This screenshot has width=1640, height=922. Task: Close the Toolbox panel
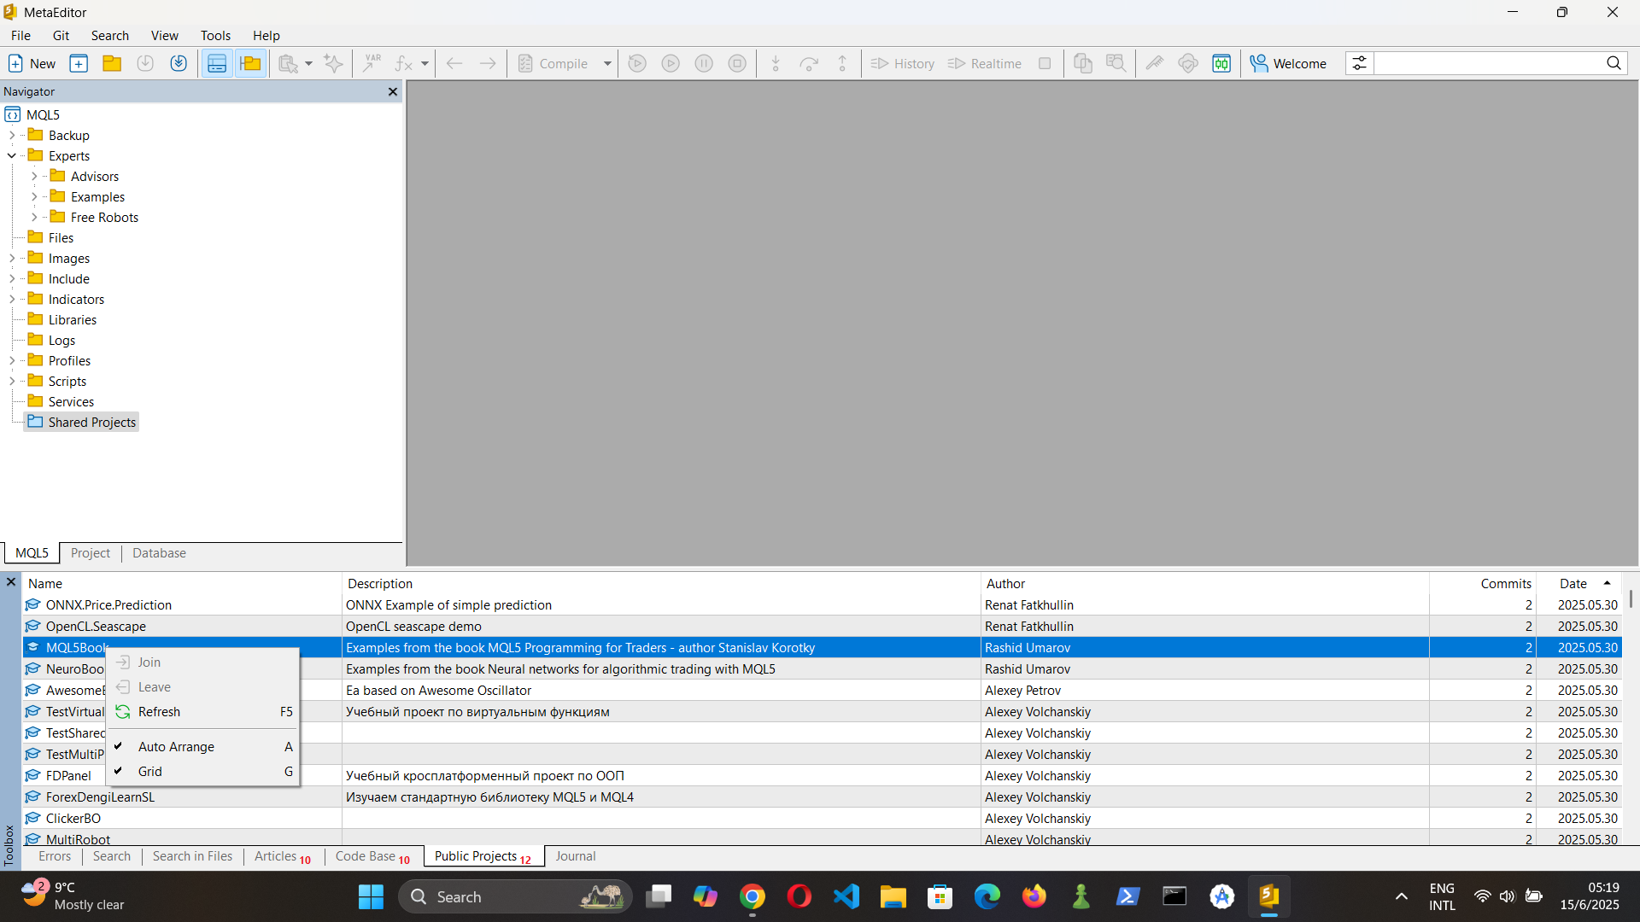pos(11,582)
